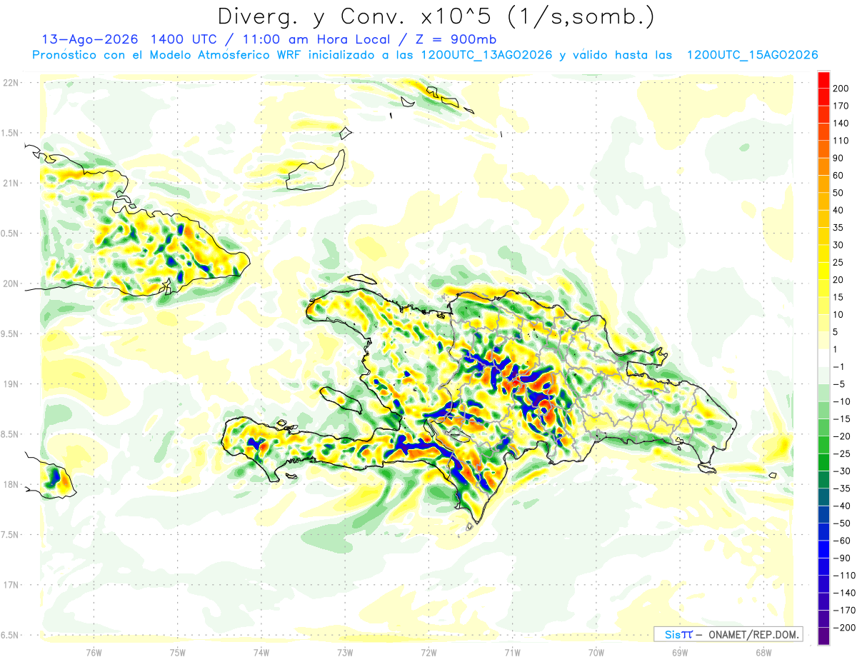Click the positive 200 colorbar label

click(x=841, y=89)
